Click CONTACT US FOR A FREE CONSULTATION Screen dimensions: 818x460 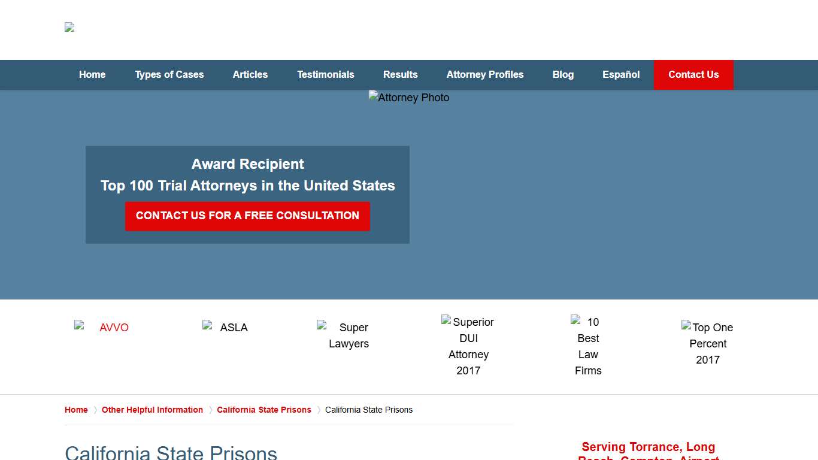247,216
